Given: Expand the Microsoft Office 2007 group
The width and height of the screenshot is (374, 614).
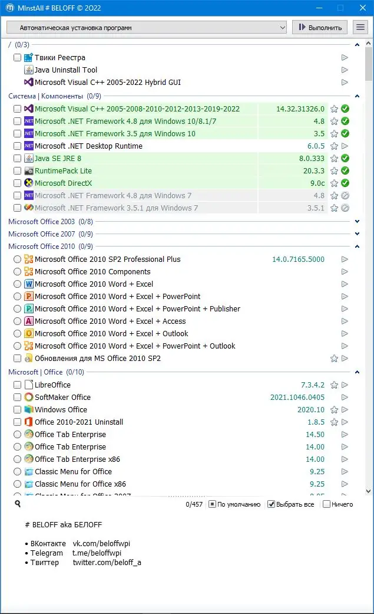Looking at the screenshot, I should pyautogui.click(x=357, y=234).
